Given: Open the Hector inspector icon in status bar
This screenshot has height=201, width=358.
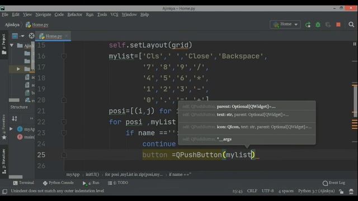Looking at the screenshot, I should coord(351,191).
